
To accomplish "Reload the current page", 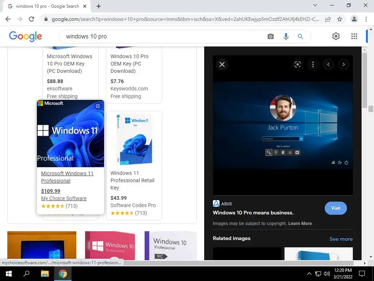I will click(31, 19).
